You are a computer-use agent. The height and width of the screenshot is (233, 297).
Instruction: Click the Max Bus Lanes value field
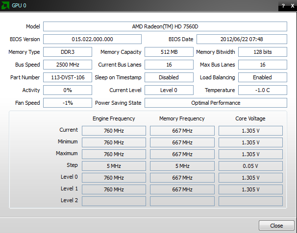pos(263,65)
